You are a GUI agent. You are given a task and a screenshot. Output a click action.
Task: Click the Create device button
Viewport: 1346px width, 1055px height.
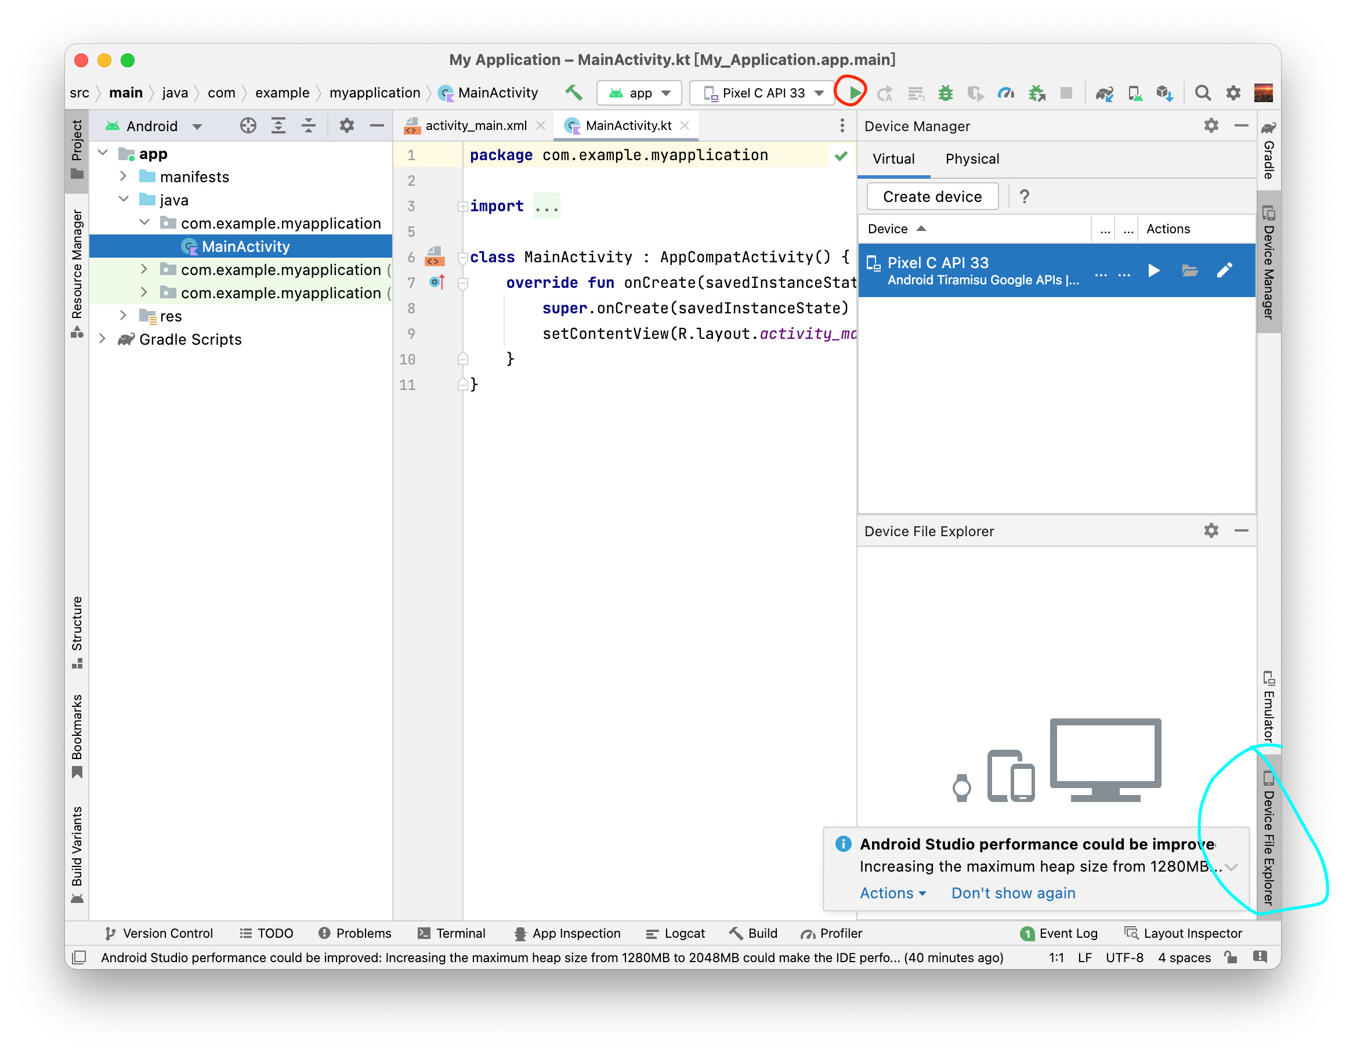pyautogui.click(x=932, y=196)
